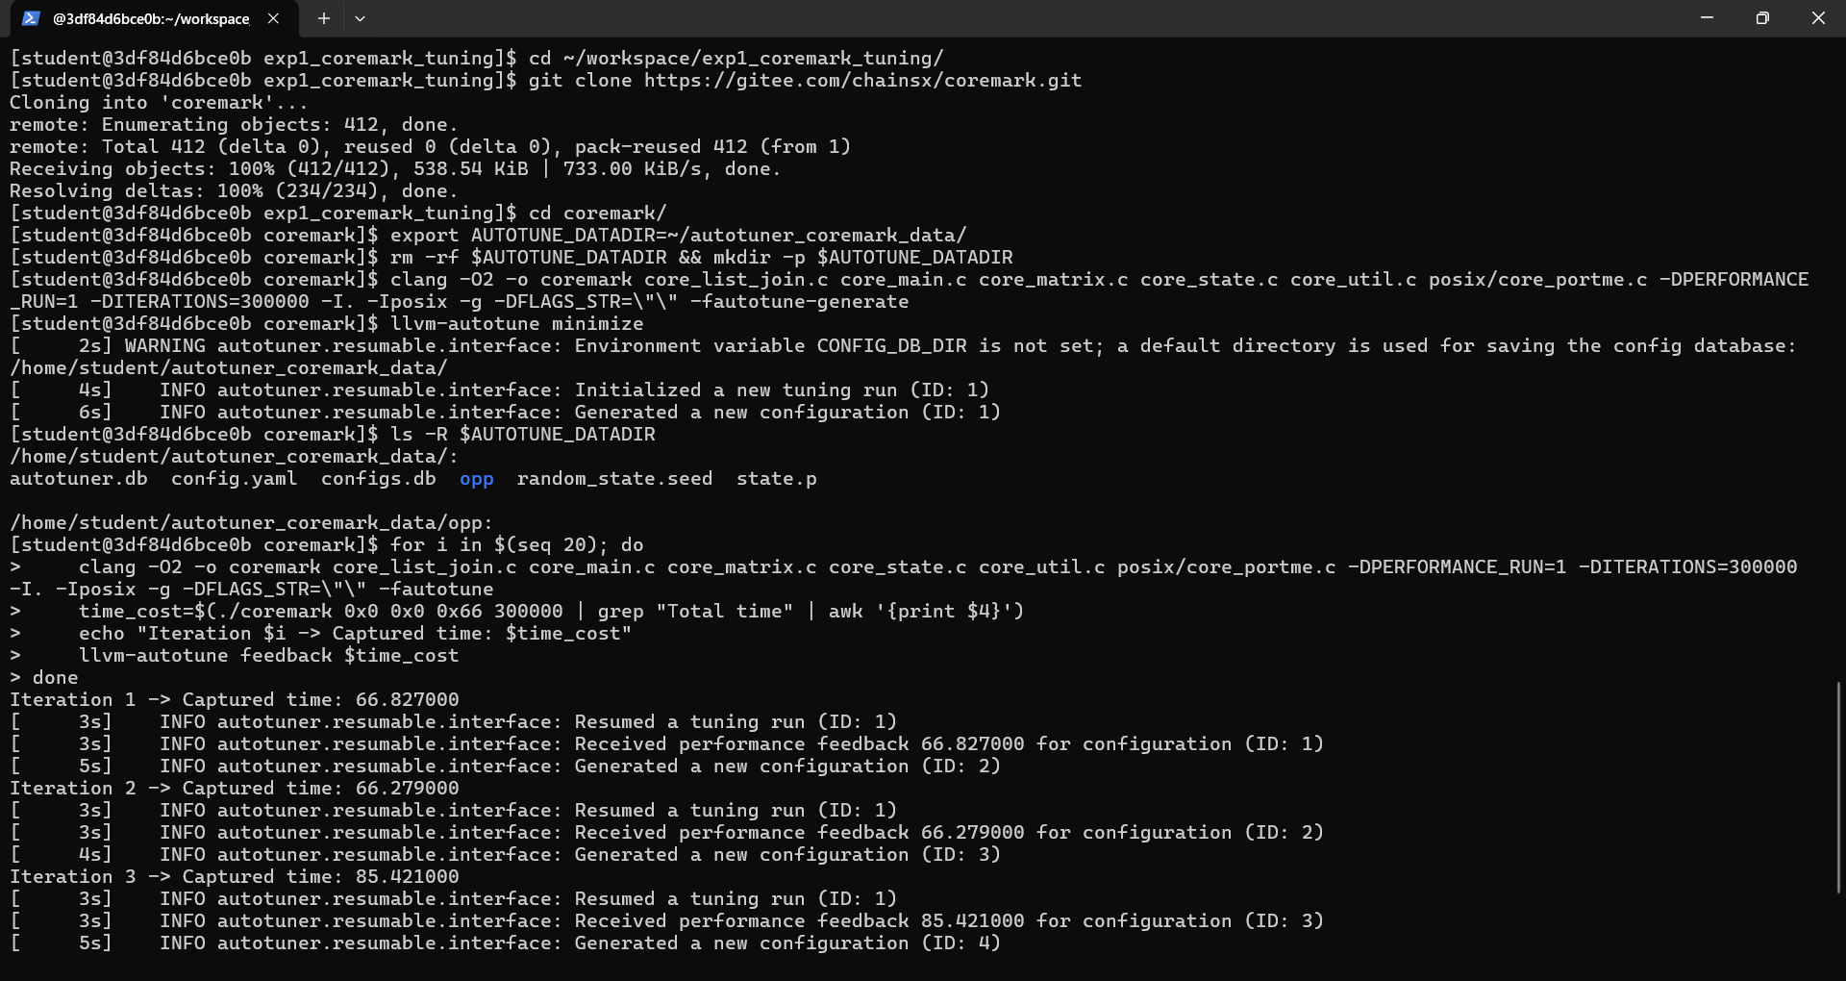1846x981 pixels.
Task: Minimize the terminal window
Action: coord(1707,18)
